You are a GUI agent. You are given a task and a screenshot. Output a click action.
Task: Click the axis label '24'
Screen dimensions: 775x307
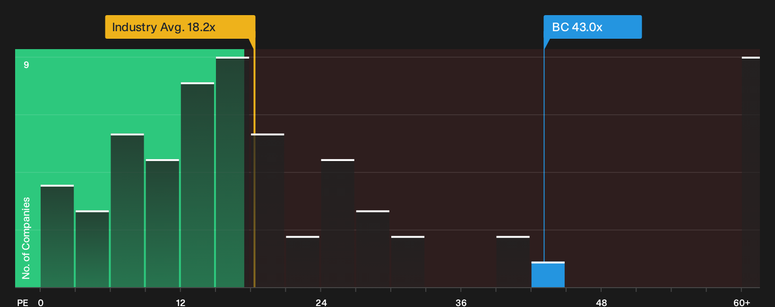(x=321, y=303)
